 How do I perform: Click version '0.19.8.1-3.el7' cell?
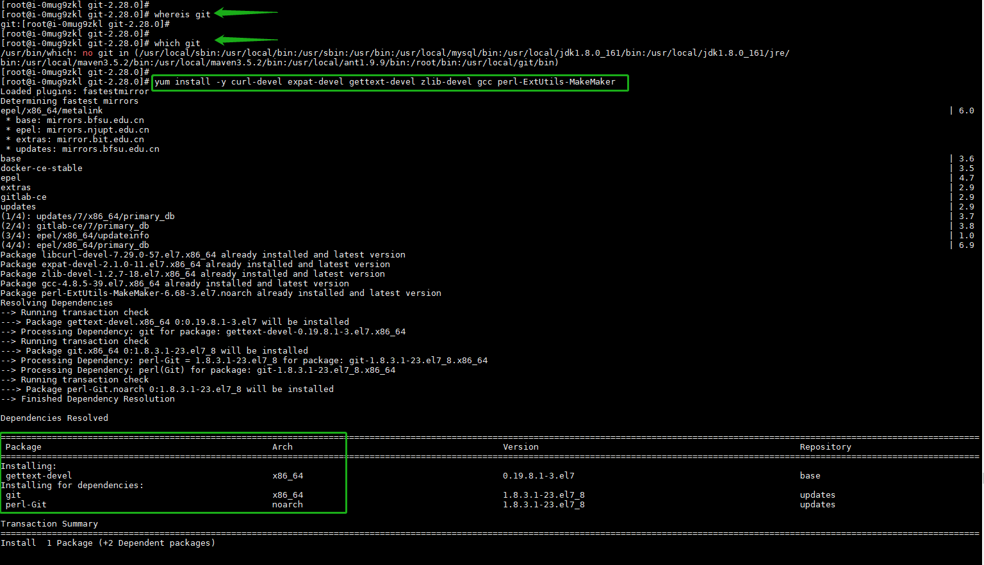539,476
